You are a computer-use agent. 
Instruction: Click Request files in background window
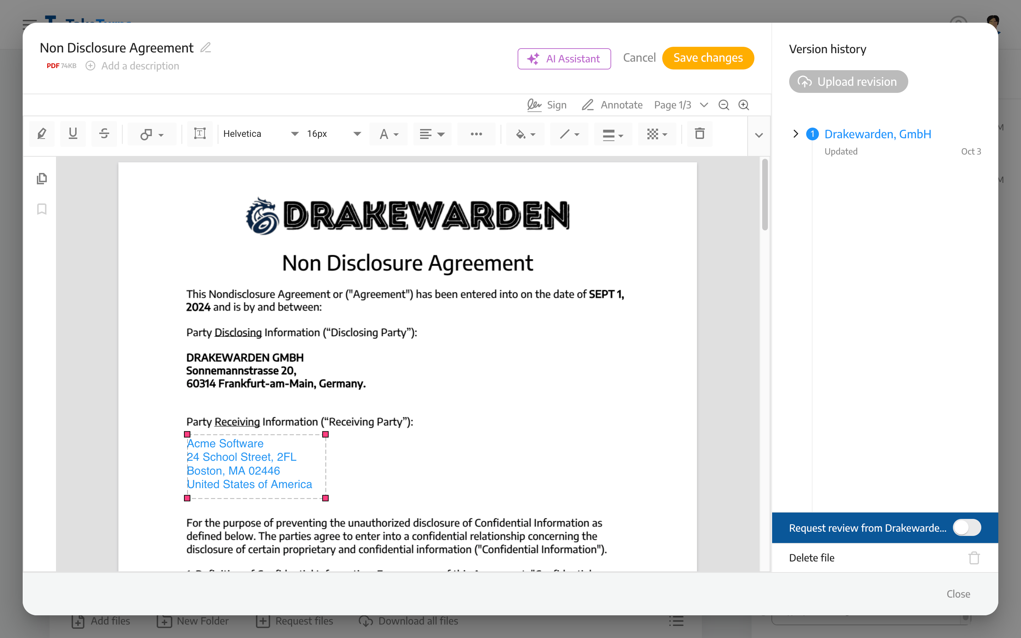coord(295,621)
